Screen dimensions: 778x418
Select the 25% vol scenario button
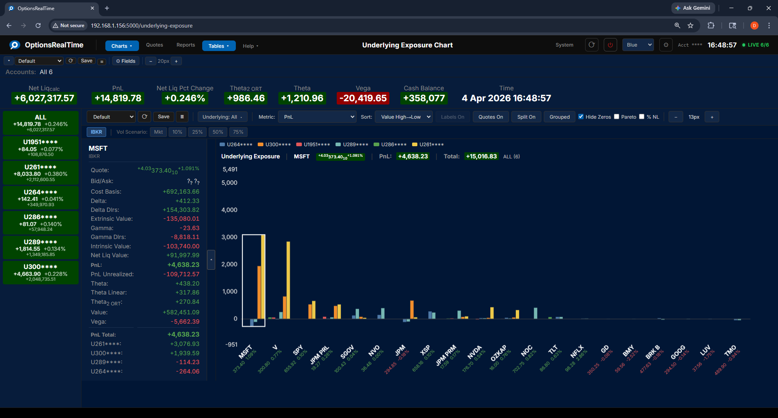click(x=197, y=132)
